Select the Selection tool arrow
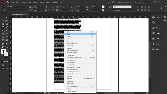 click(x=3, y=17)
